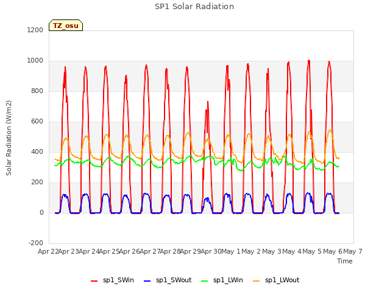
Task: Click the Time axis label
Action: coord(345,261)
